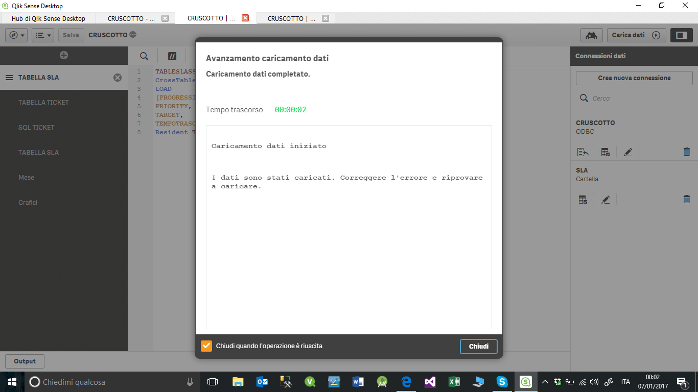Search within the script editor
This screenshot has width=698, height=392.
click(144, 56)
